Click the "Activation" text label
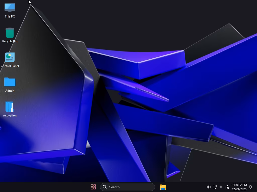The width and height of the screenshot is (257, 192). [x=10, y=115]
